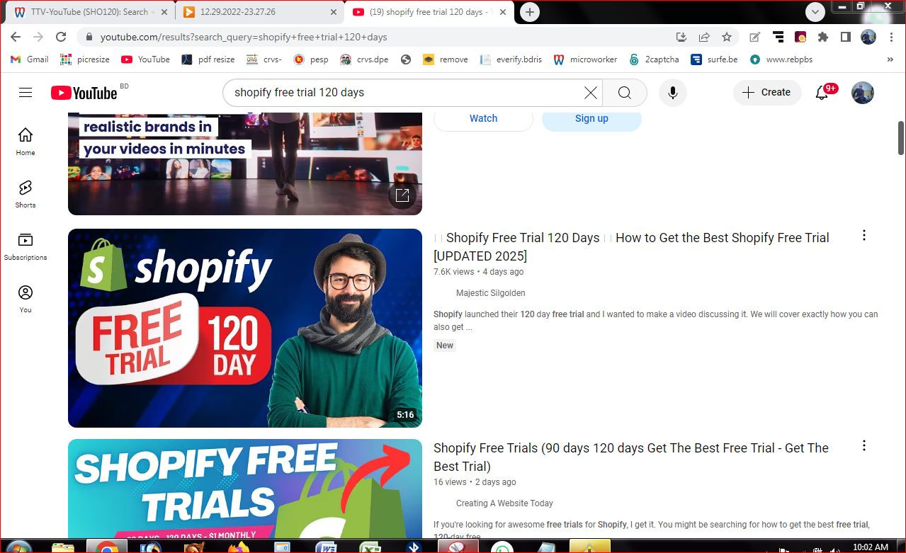Image resolution: width=906 pixels, height=553 pixels.
Task: Open a new browser tab
Action: pyautogui.click(x=529, y=11)
